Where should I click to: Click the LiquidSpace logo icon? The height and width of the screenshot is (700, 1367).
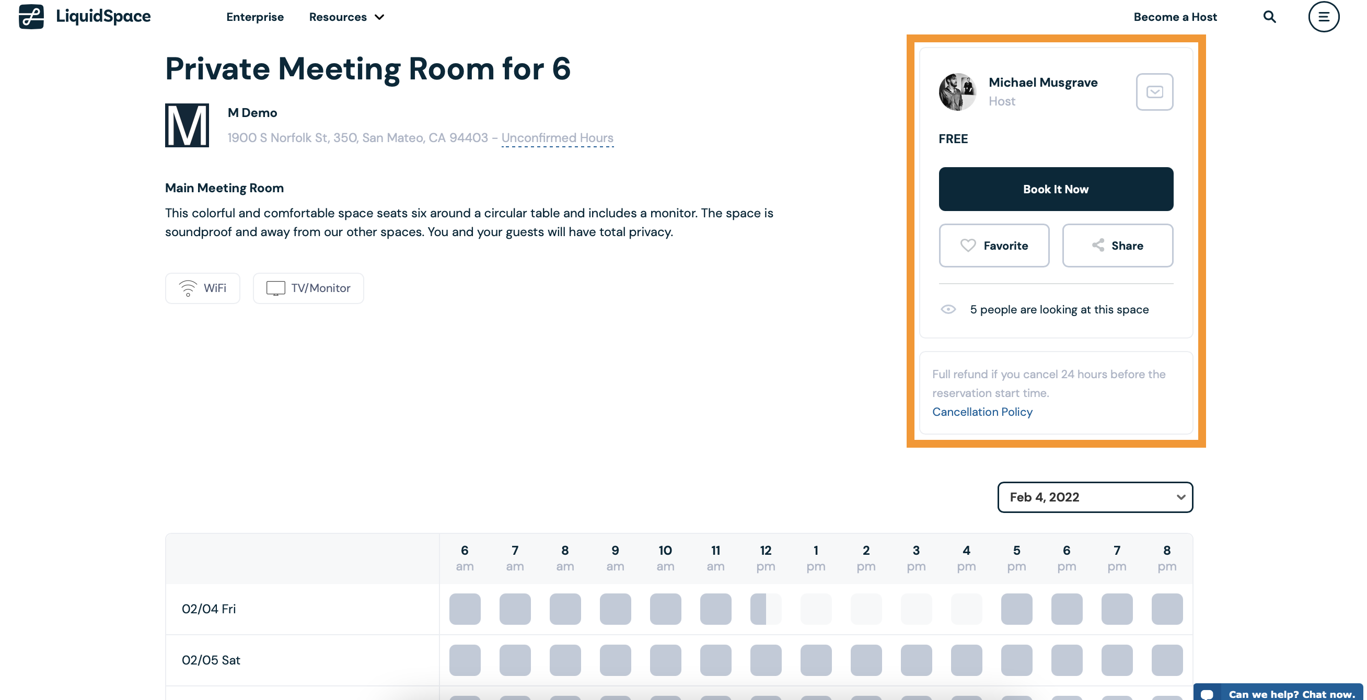click(x=31, y=17)
